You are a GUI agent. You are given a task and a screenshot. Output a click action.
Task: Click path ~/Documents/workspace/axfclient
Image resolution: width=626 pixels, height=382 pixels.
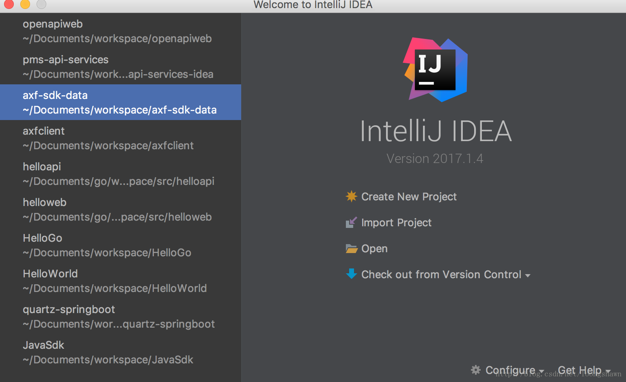pos(108,146)
